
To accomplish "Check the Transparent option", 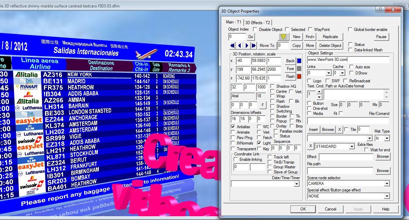I will pyautogui.click(x=233, y=149).
